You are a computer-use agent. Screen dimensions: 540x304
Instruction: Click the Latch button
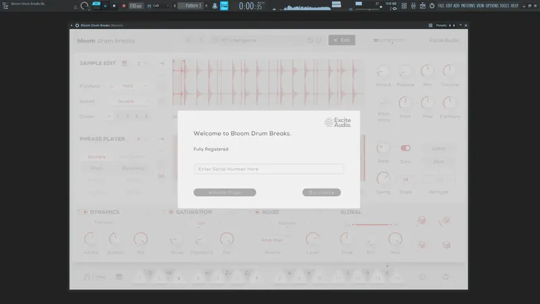(438, 149)
